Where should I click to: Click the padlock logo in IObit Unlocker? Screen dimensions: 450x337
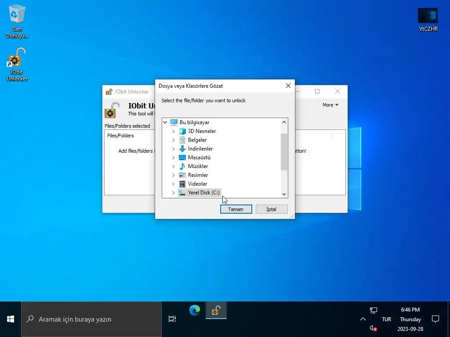112,110
